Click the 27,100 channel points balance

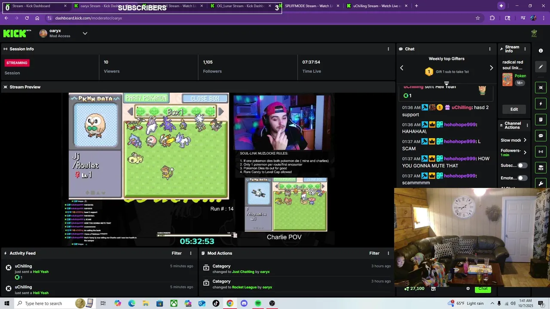(x=414, y=288)
